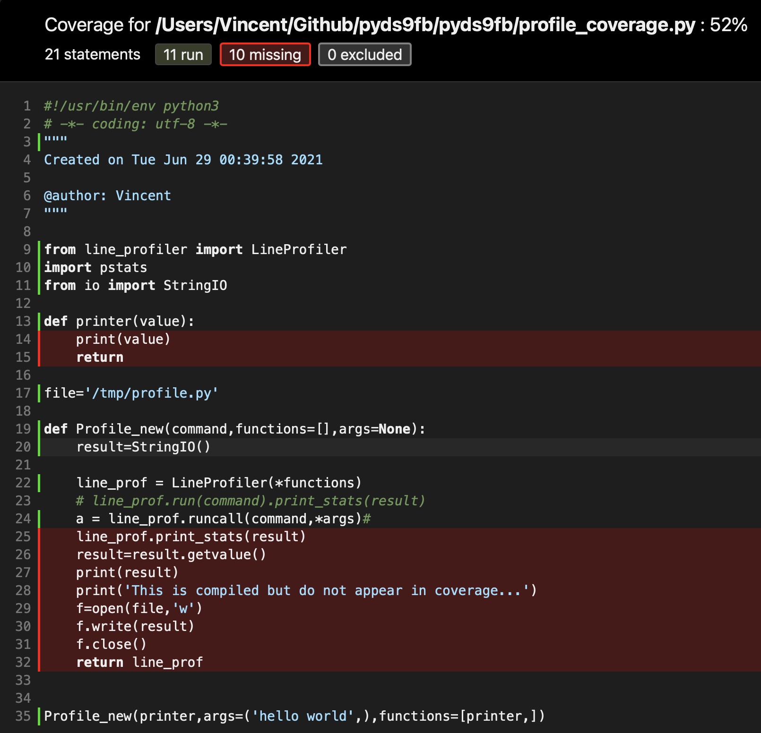Click the missing line "print(value)"

pyautogui.click(x=123, y=339)
